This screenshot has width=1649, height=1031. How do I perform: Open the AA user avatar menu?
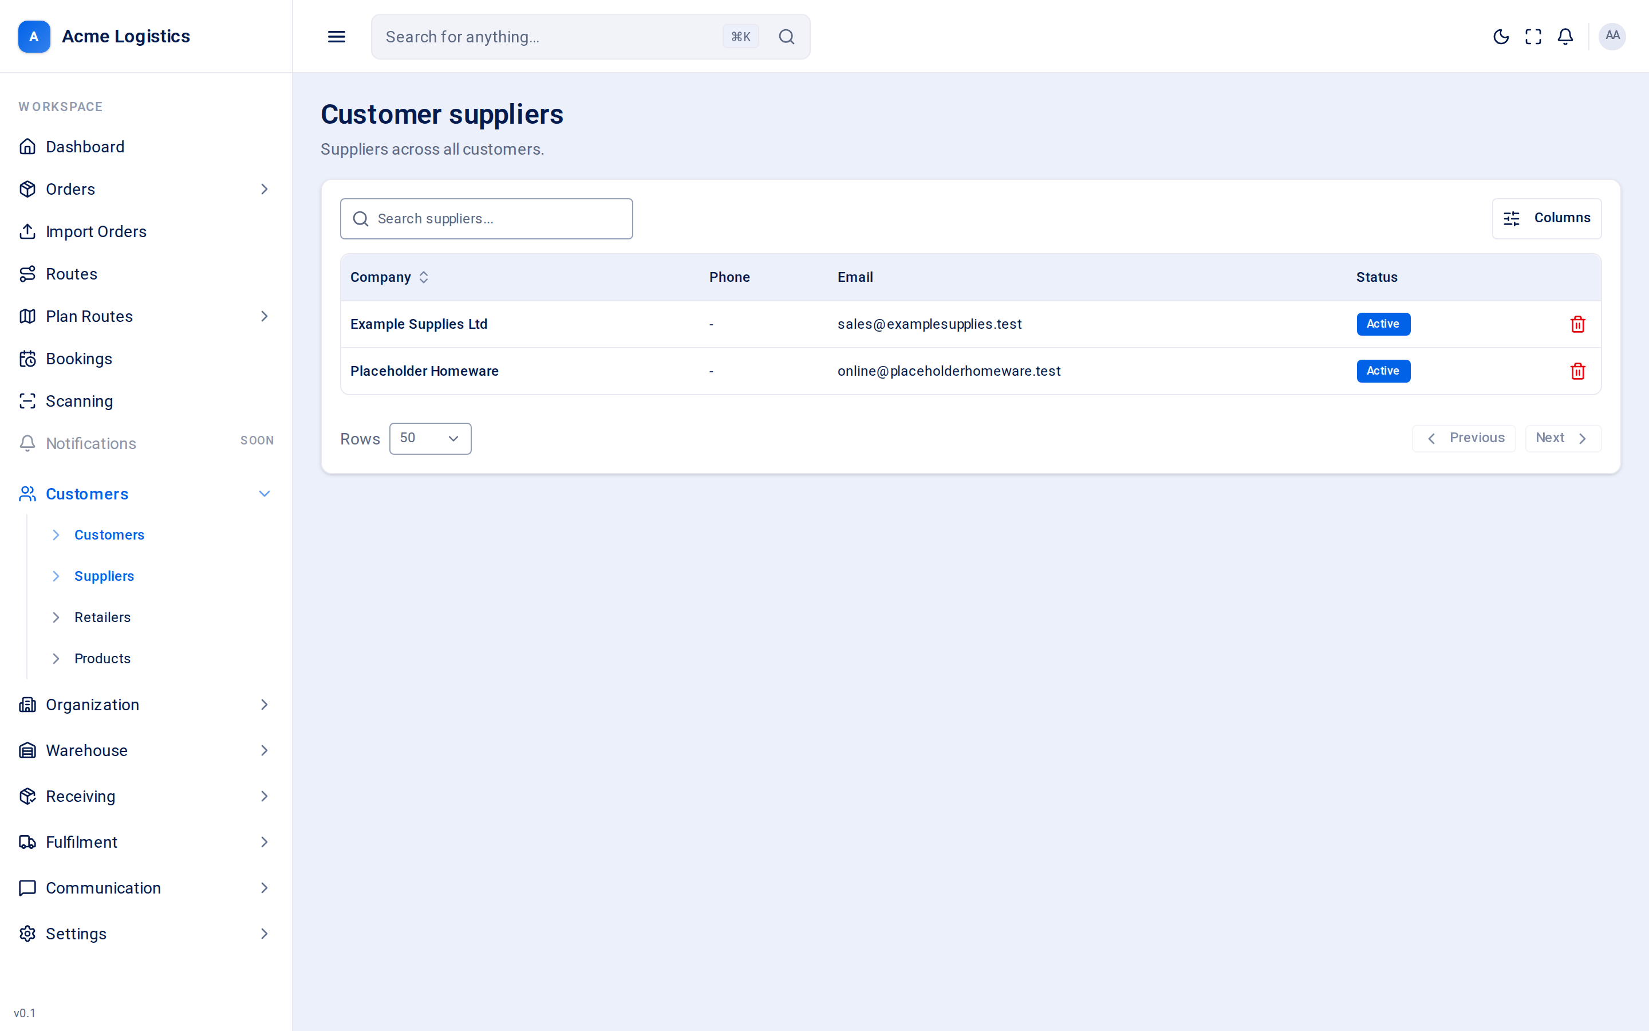[x=1612, y=36]
